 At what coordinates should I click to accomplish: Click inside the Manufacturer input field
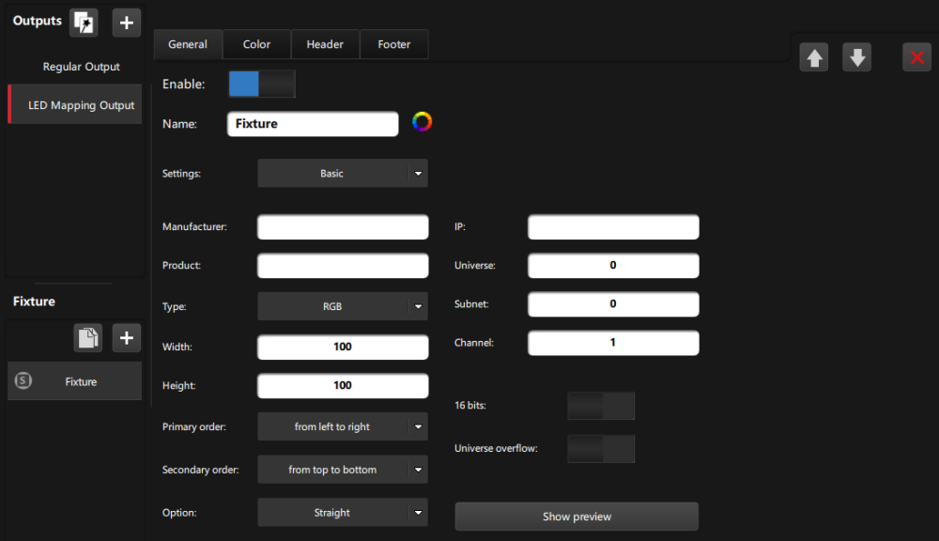[x=342, y=226]
